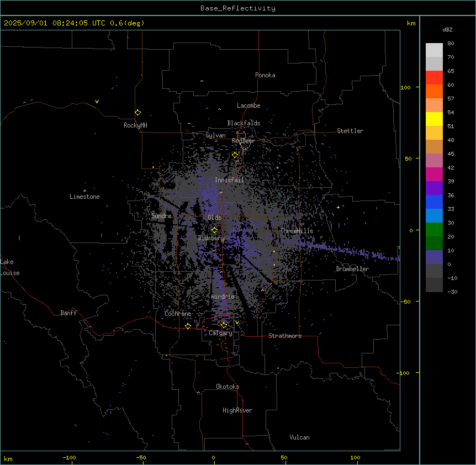Click the yellow V marker east of Calgary diamond
476x465 pixels.
coord(237,323)
